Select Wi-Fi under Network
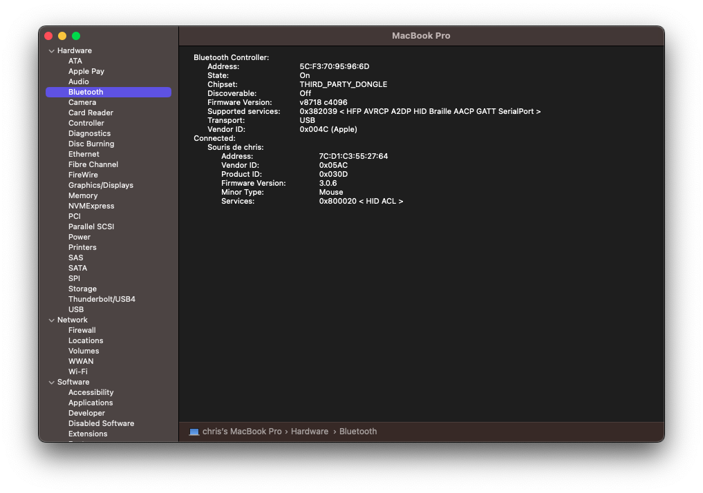 tap(78, 371)
